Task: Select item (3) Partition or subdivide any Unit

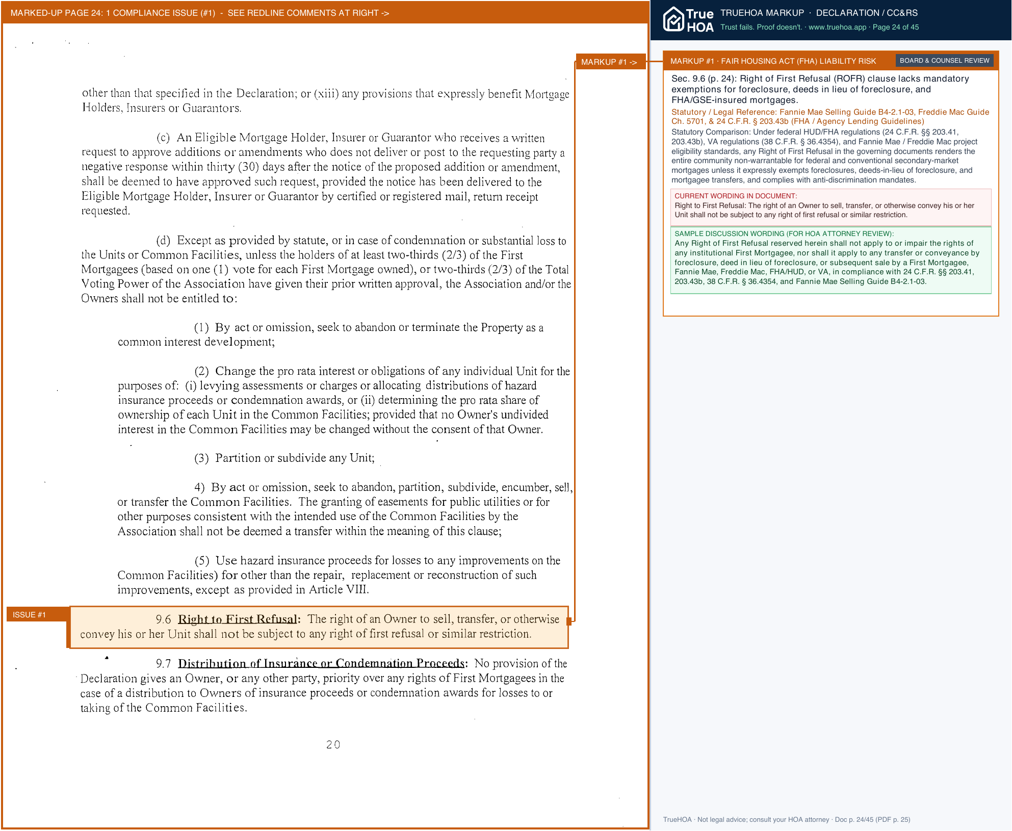Action: [x=284, y=458]
